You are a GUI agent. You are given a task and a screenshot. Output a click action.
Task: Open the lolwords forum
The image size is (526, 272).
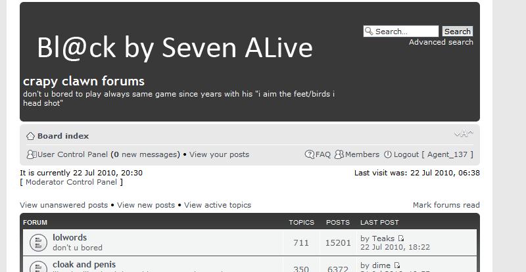point(70,237)
